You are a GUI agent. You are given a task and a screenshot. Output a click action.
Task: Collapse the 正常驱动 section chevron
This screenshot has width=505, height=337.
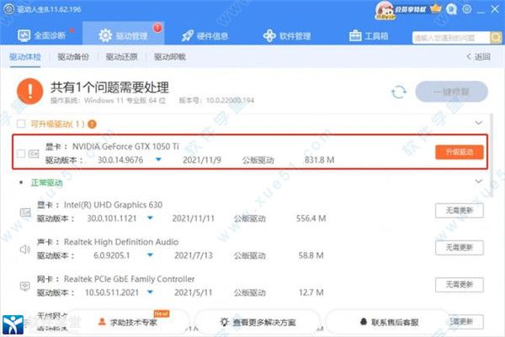click(x=479, y=181)
